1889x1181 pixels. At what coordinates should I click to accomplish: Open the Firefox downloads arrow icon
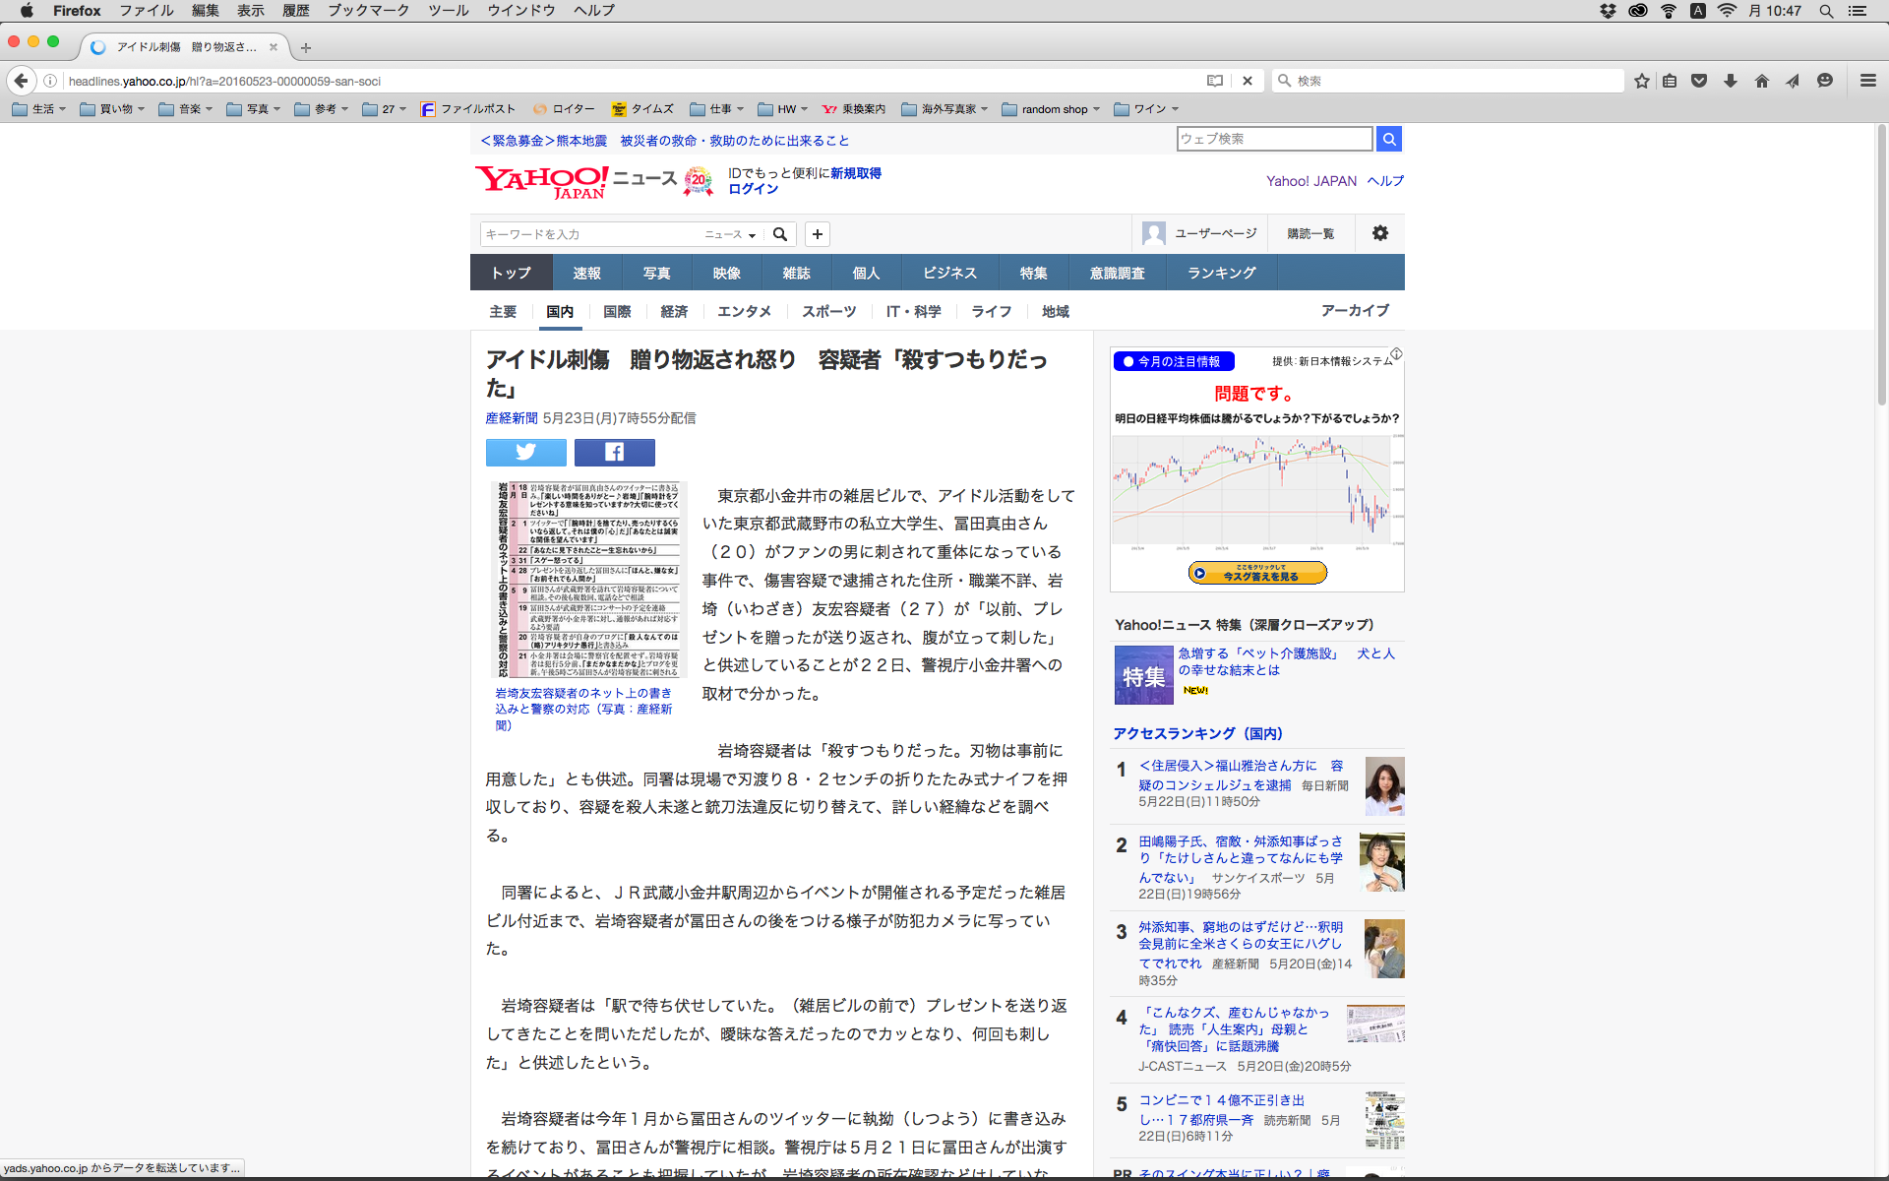click(x=1730, y=81)
